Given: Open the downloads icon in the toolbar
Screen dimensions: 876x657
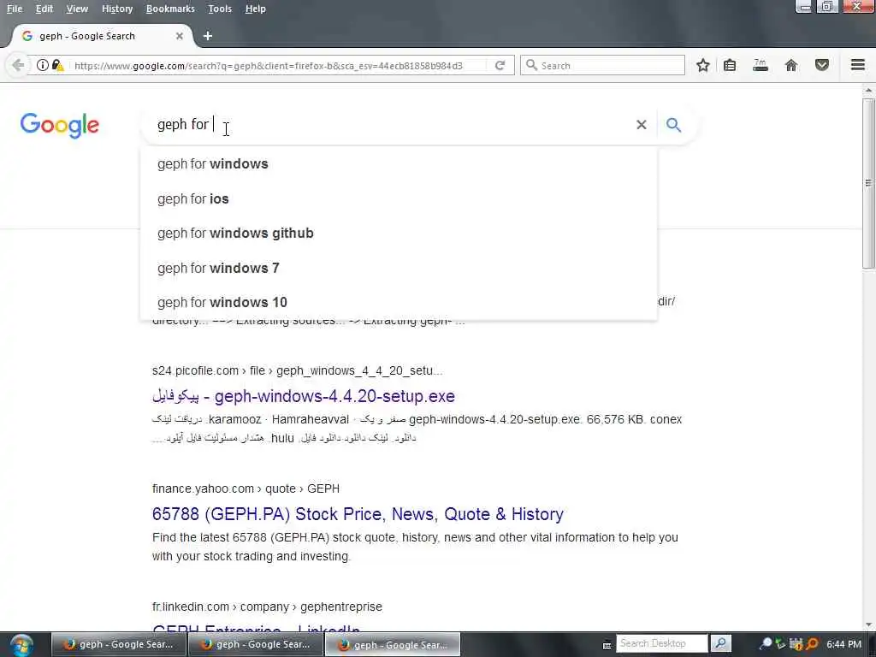Looking at the screenshot, I should click(761, 65).
